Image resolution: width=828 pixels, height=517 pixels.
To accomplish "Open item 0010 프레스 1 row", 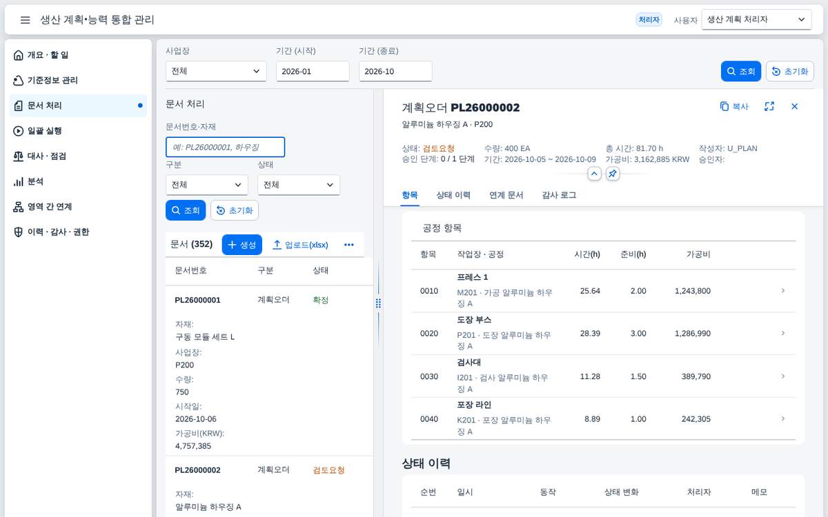I will (603, 291).
